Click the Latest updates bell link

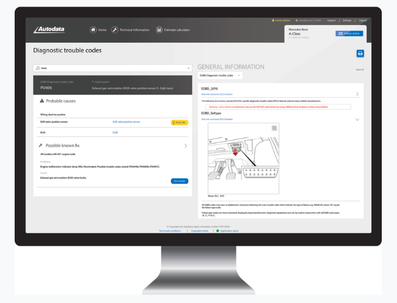[281, 20]
